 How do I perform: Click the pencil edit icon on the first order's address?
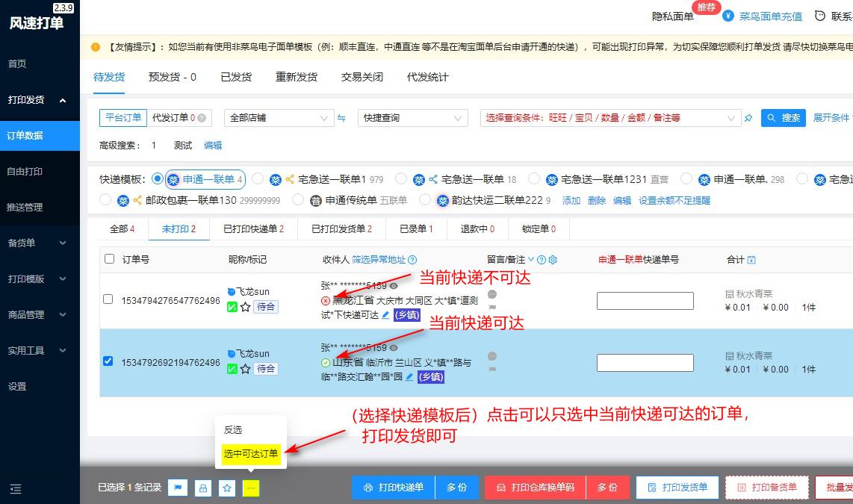pos(385,315)
